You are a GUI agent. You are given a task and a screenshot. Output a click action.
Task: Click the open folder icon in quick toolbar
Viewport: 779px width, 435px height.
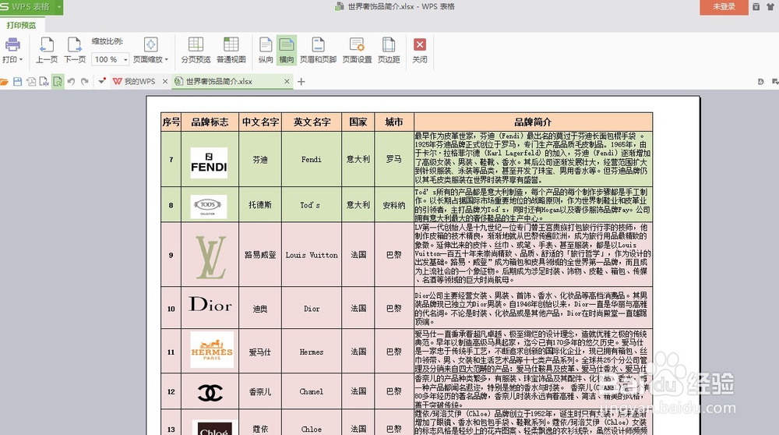(5, 82)
